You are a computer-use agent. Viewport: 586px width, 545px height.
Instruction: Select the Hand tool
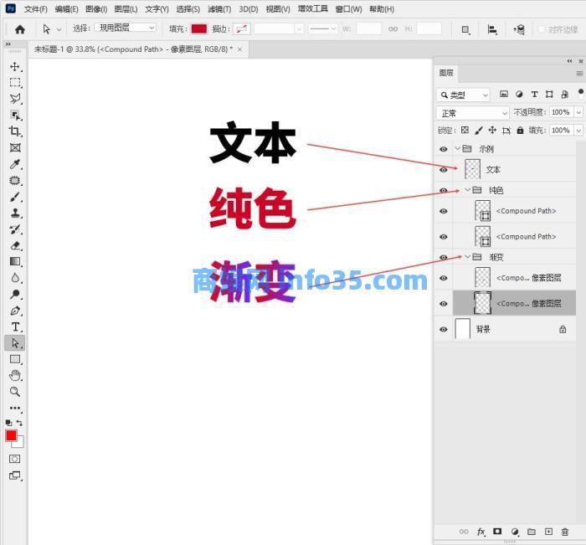click(15, 375)
